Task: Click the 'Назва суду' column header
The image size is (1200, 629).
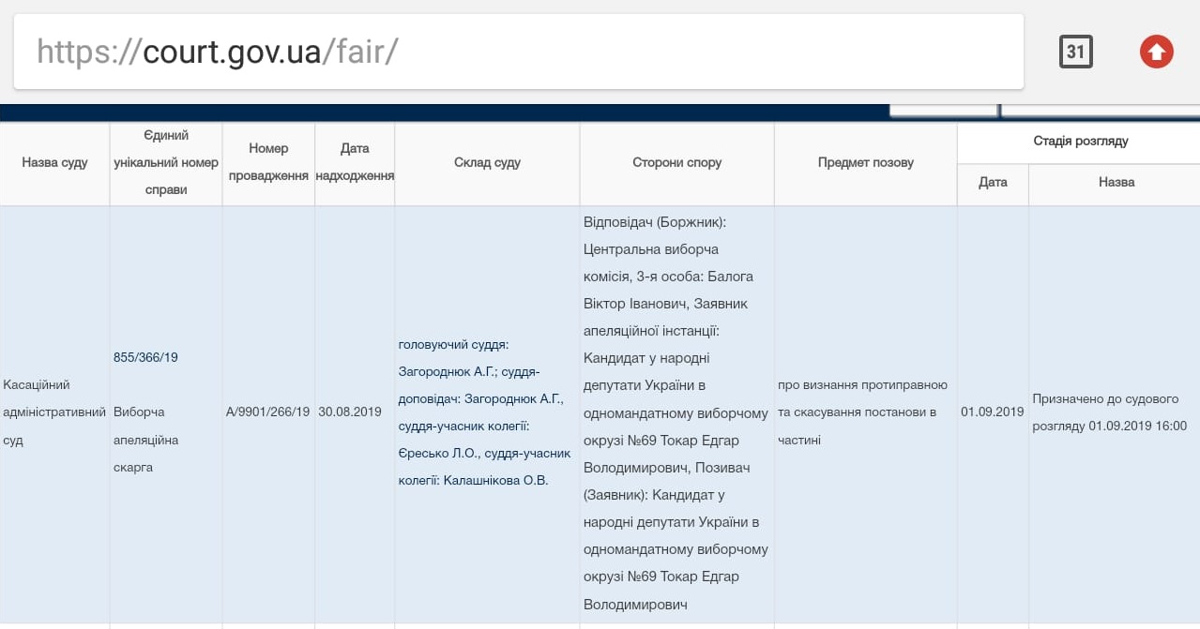Action: 54,163
